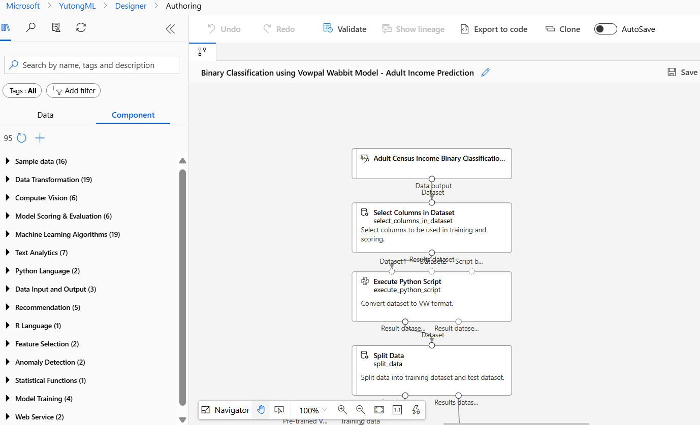Click the pipeline graph tab icon
700x425 pixels.
[x=202, y=51]
